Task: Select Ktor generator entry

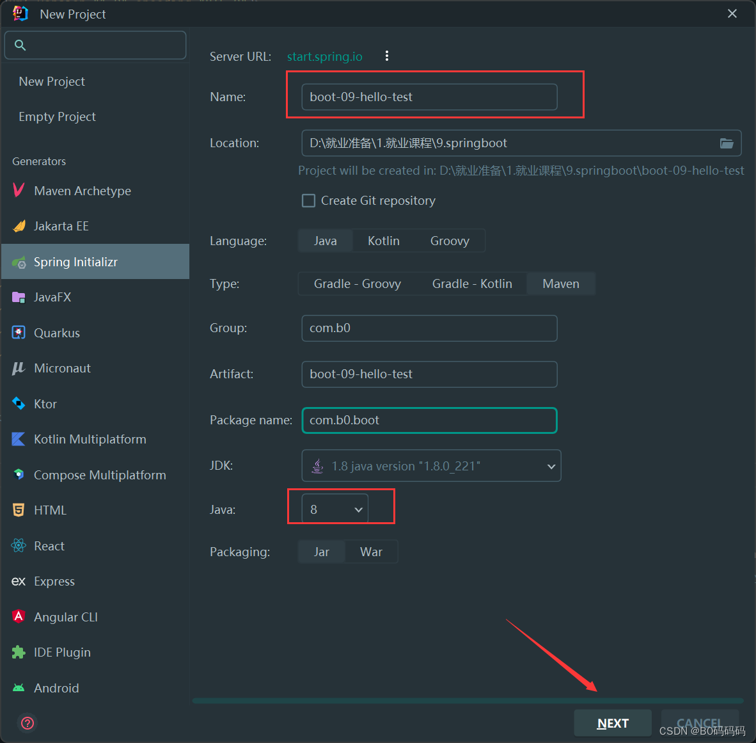Action: [95, 404]
